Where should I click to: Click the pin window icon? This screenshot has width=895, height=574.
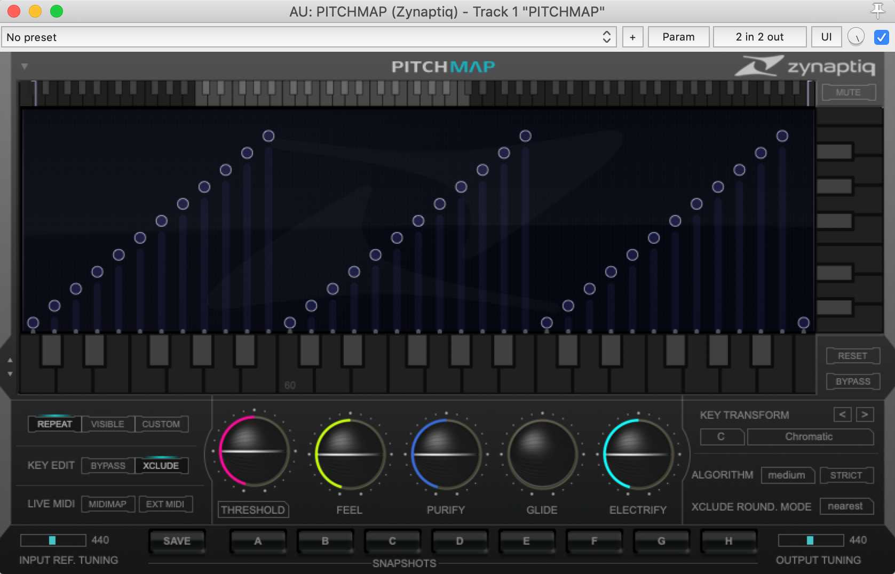877,11
